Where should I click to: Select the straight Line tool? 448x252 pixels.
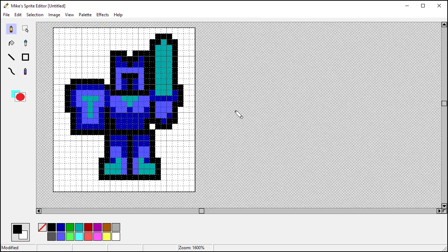coord(11,57)
